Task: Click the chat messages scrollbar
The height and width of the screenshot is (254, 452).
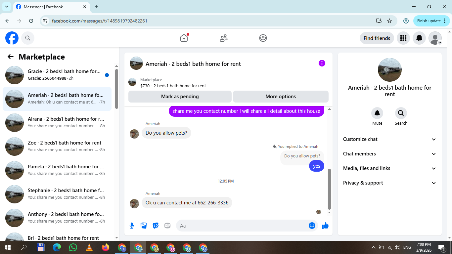Action: [x=329, y=189]
